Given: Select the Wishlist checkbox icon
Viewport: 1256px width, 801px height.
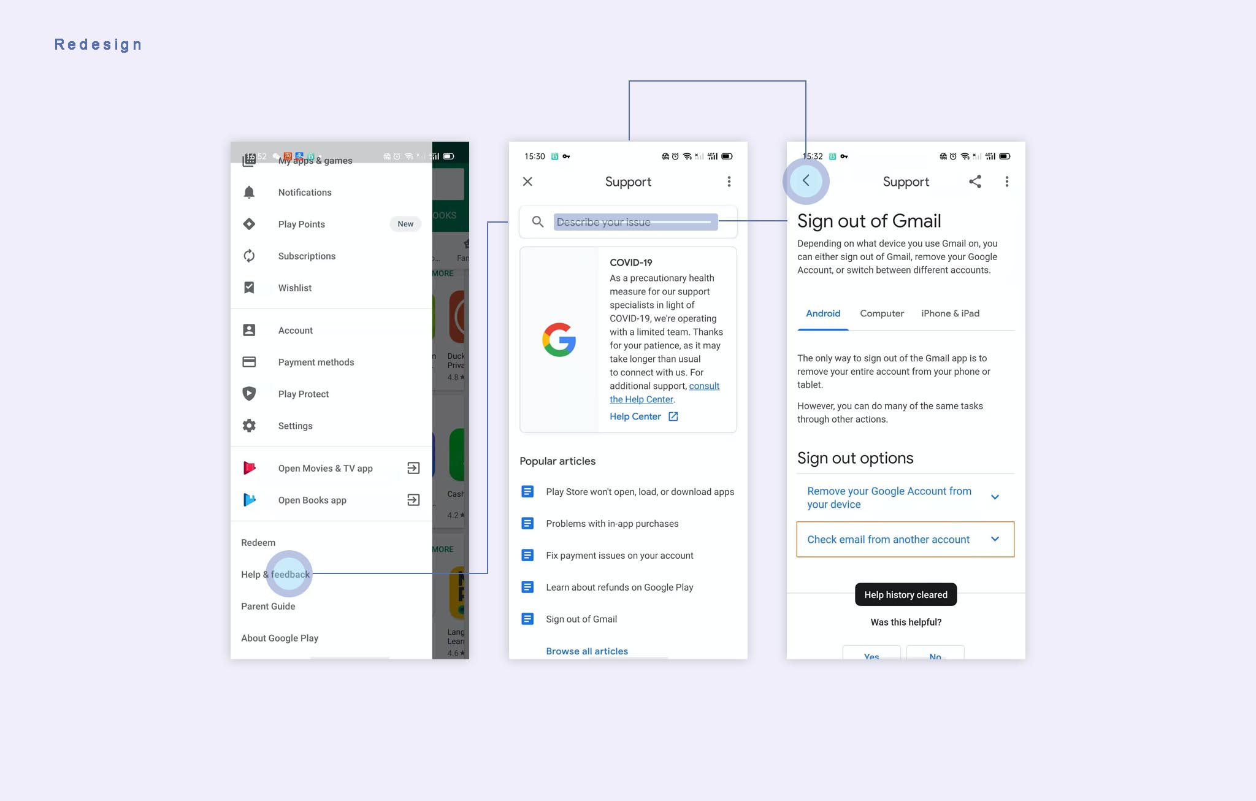Looking at the screenshot, I should click(251, 286).
